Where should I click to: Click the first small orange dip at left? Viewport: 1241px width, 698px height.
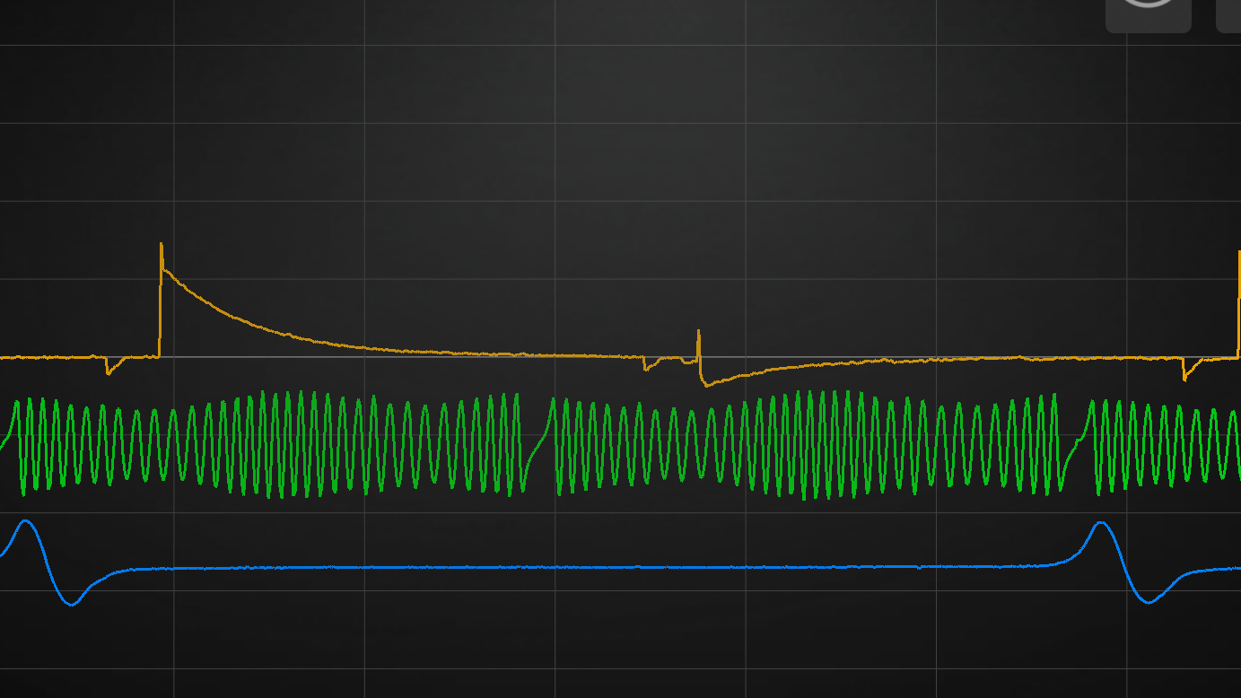[108, 371]
